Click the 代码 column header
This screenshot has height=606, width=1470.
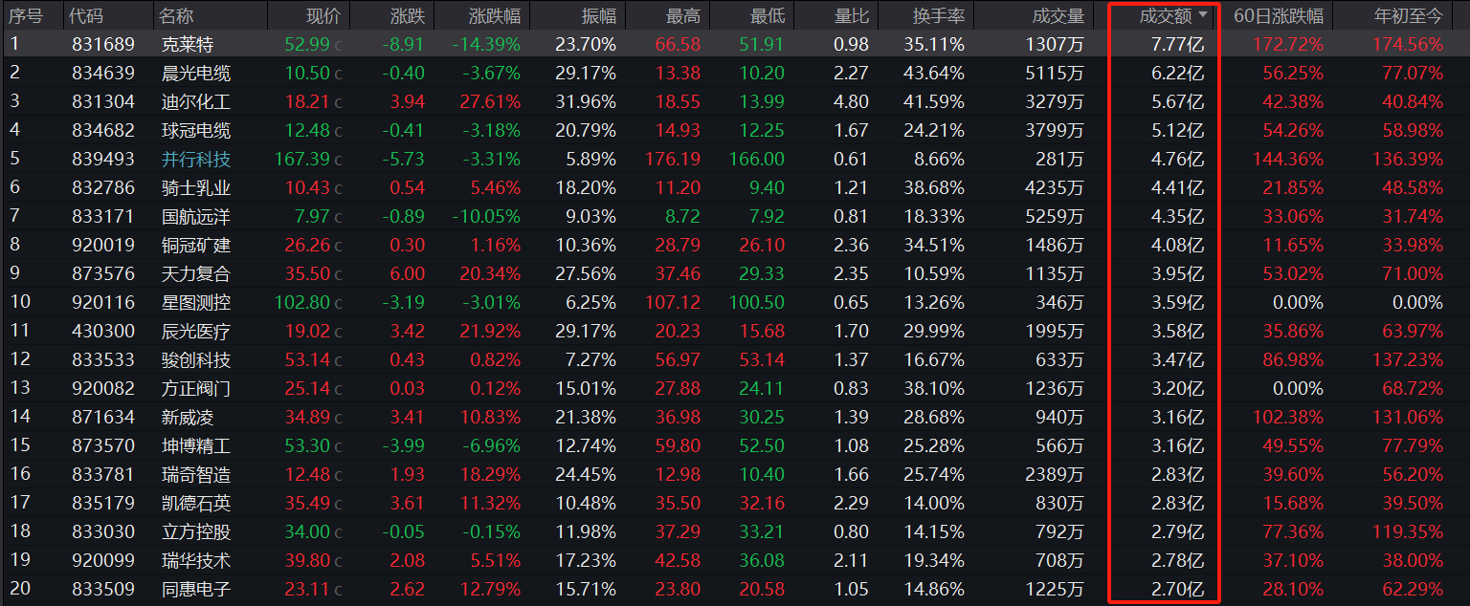(87, 16)
